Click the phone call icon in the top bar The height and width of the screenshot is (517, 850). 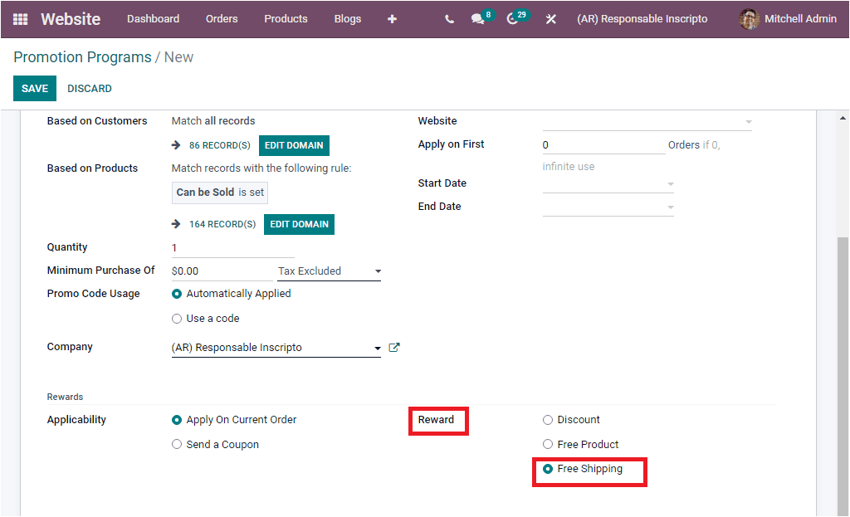[x=448, y=18]
